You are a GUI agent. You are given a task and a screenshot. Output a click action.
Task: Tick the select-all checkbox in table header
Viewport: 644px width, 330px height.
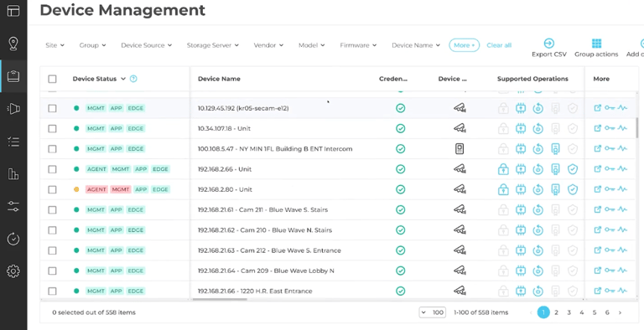point(52,79)
